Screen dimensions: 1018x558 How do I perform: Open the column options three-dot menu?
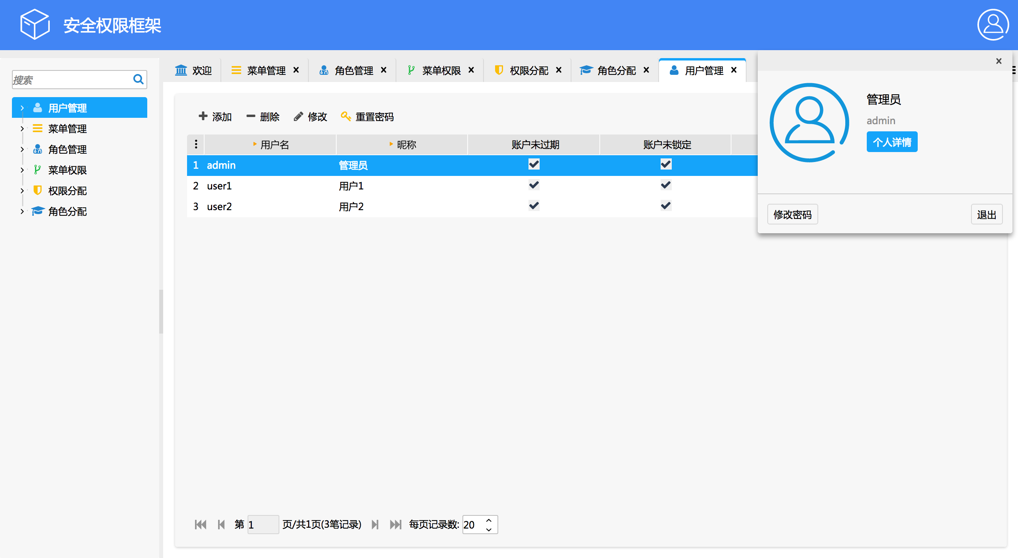196,144
